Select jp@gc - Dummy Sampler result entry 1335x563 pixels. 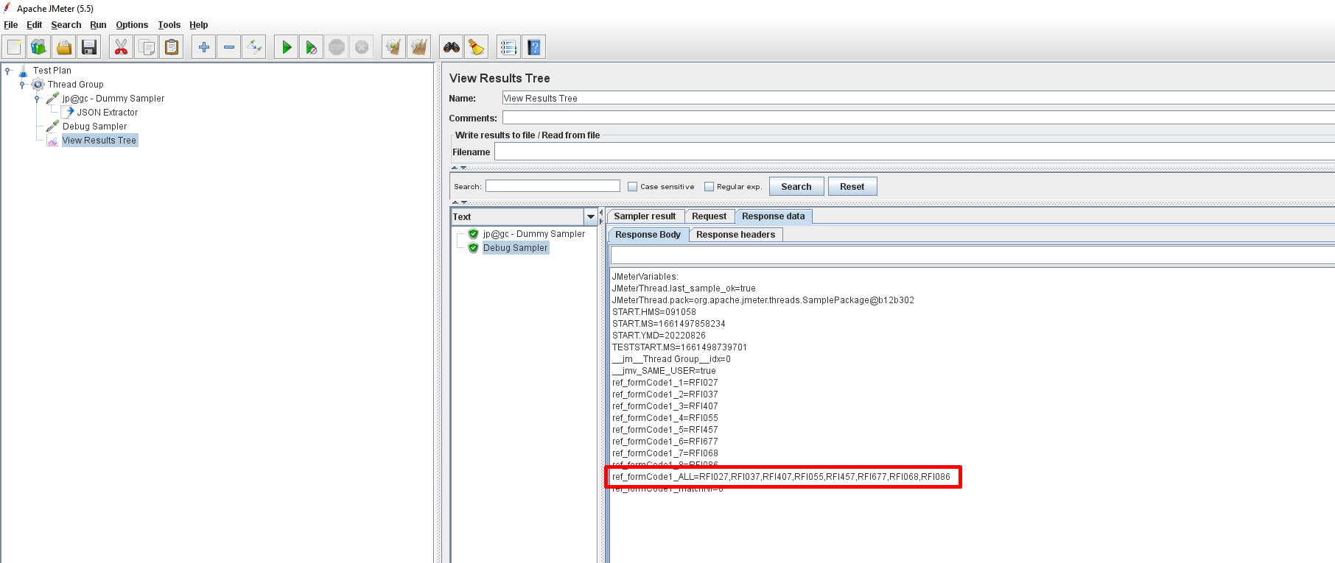[x=534, y=234]
